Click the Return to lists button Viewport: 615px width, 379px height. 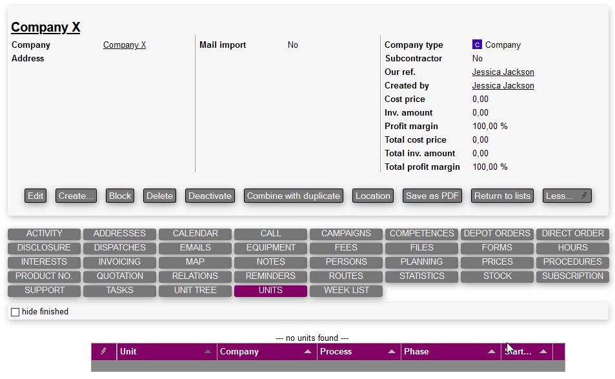point(502,196)
